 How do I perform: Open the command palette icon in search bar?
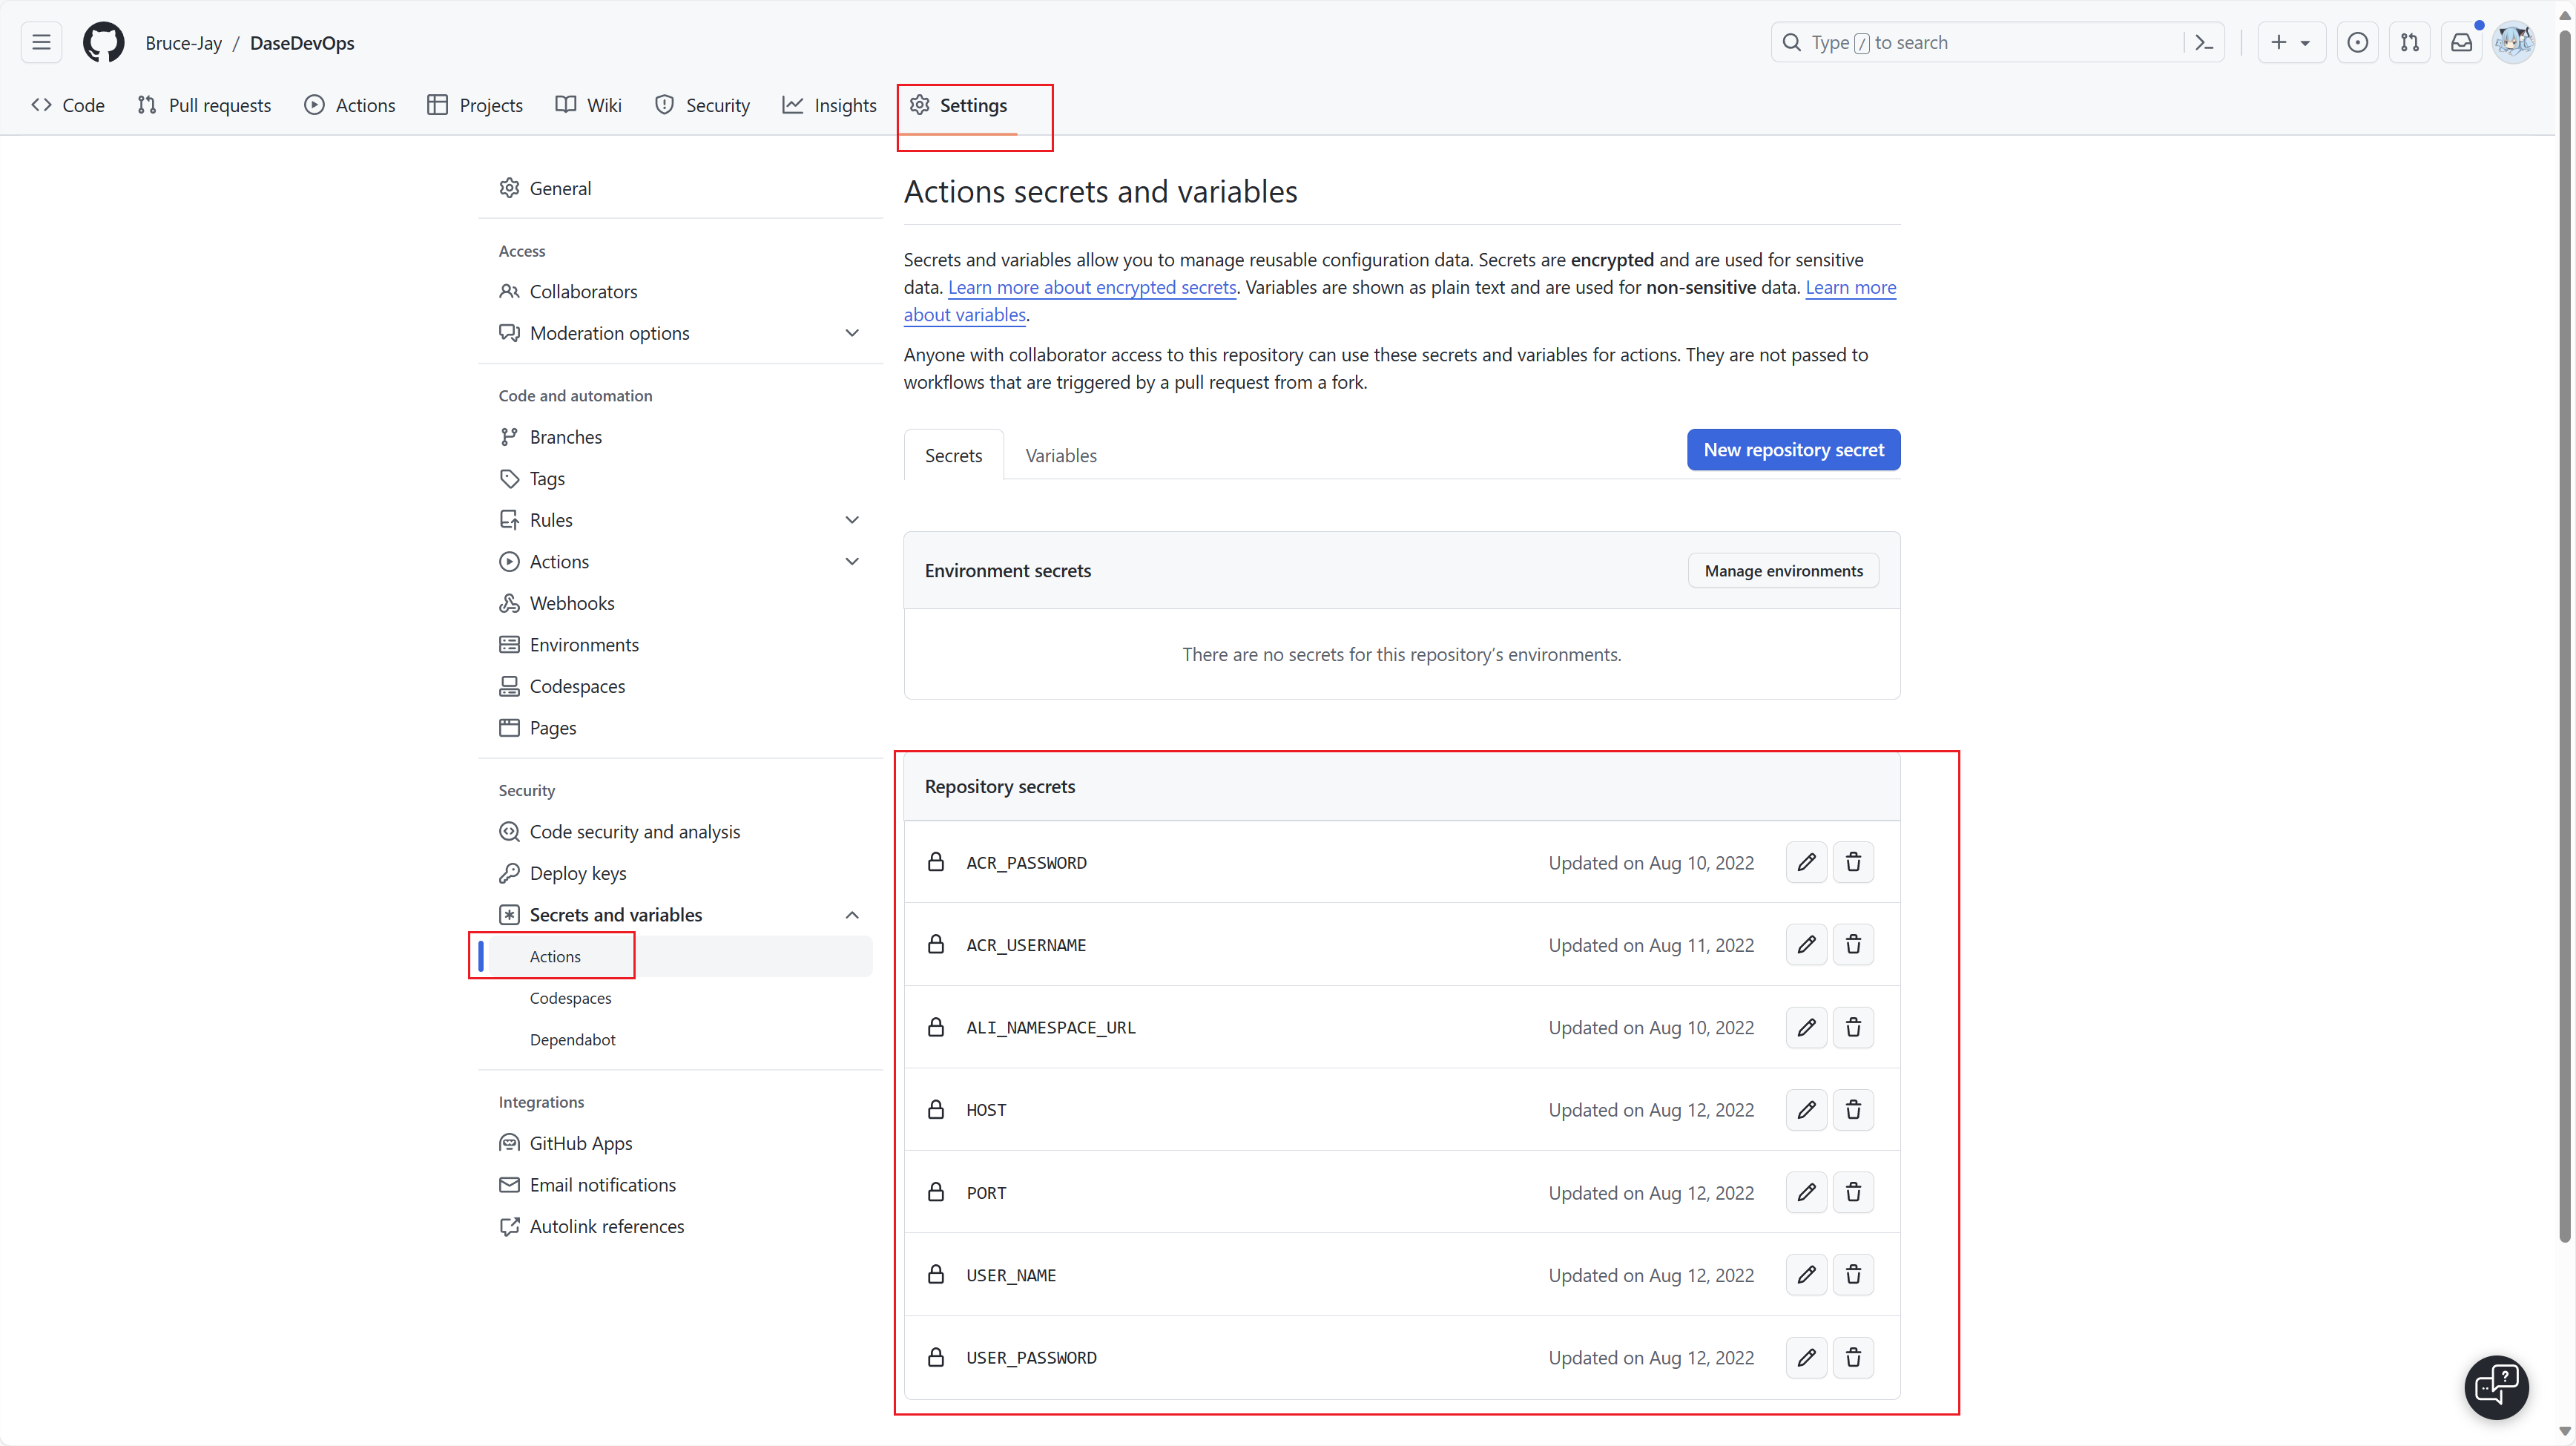[2204, 43]
